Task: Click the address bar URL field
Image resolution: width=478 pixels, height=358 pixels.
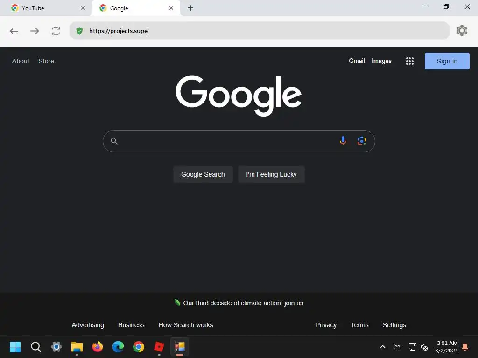Action: coord(260,31)
